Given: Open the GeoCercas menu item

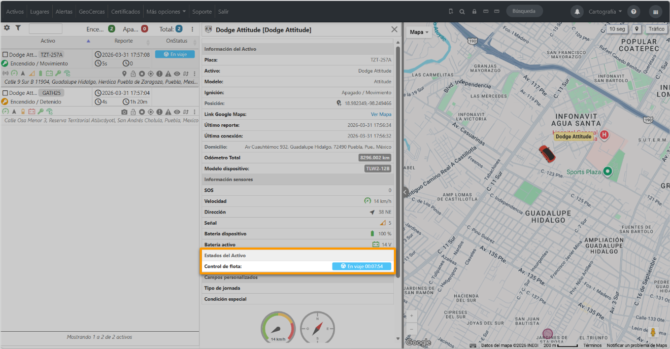Looking at the screenshot, I should [91, 12].
